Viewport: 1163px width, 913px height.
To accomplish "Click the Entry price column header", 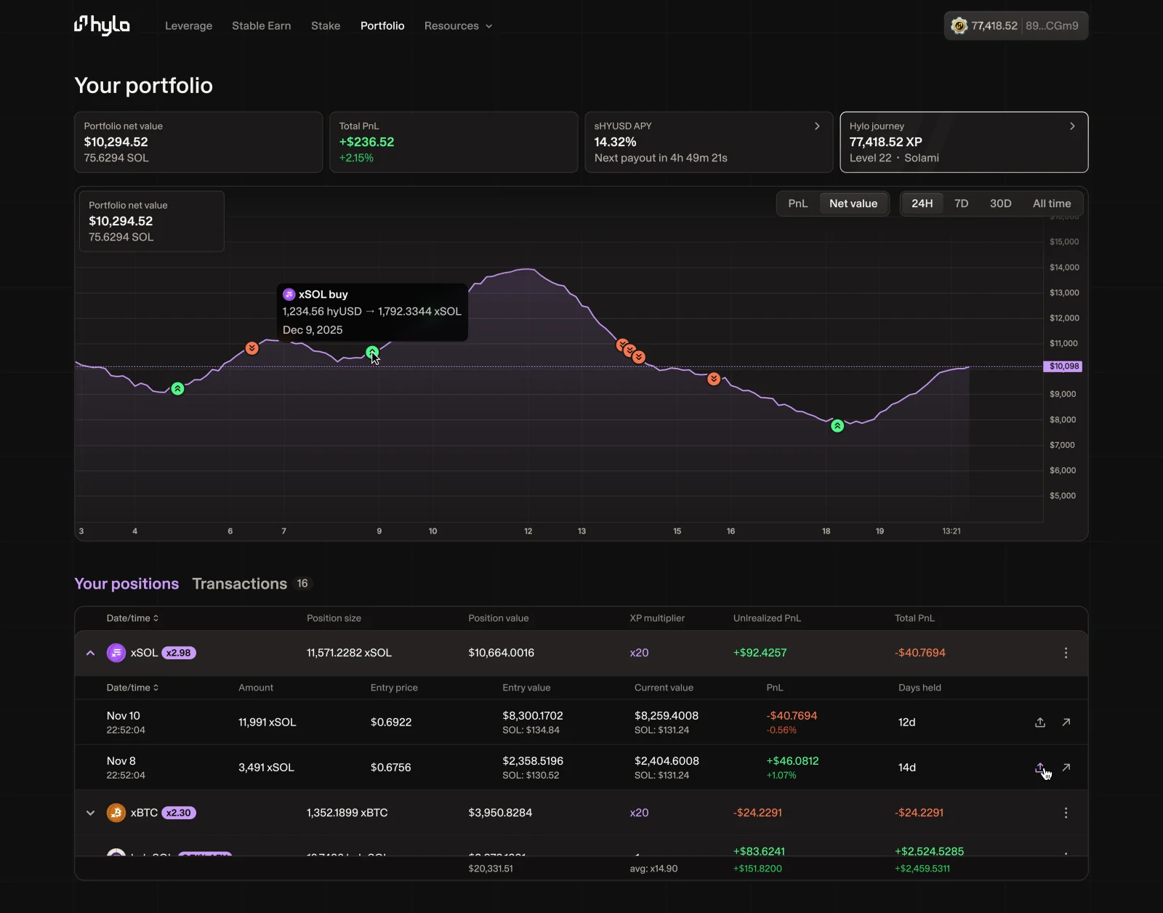I will [x=394, y=688].
